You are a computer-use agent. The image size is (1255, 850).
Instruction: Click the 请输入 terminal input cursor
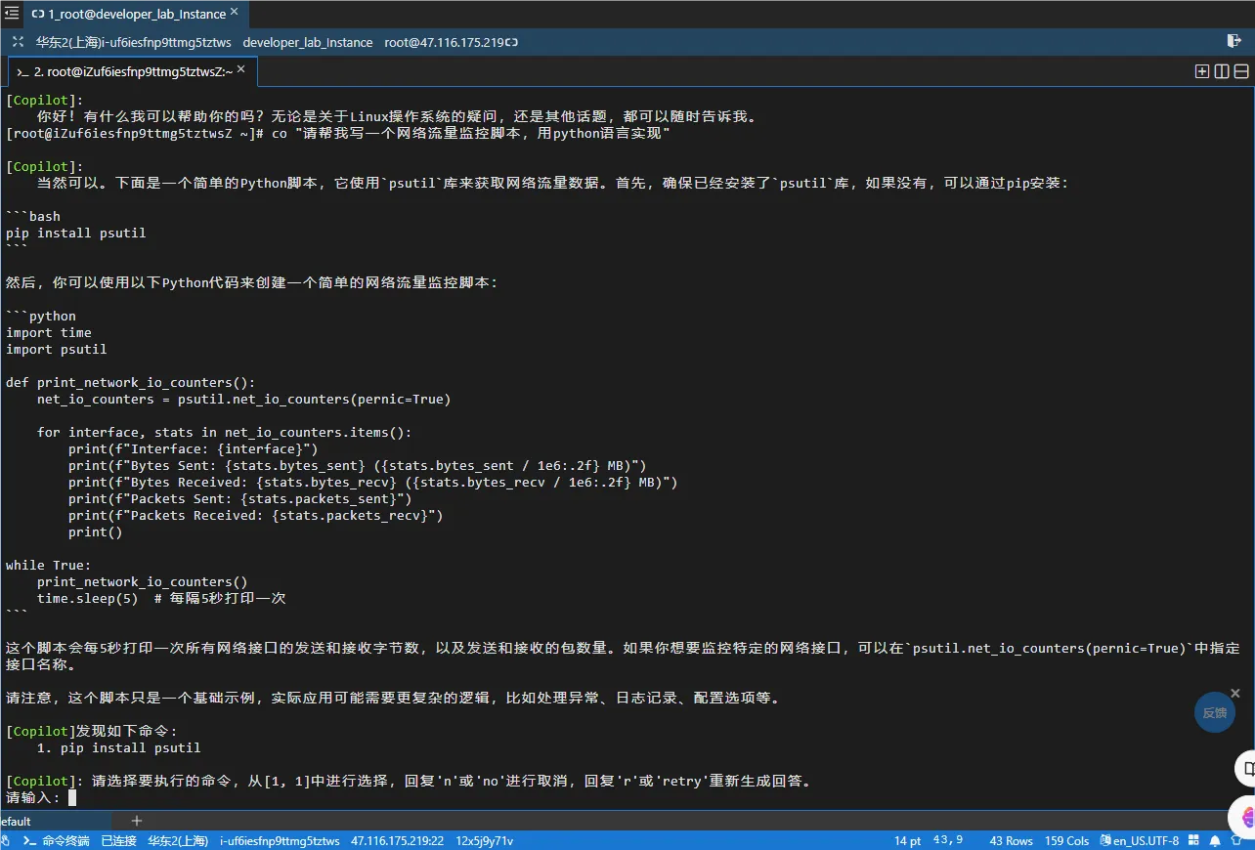click(72, 798)
